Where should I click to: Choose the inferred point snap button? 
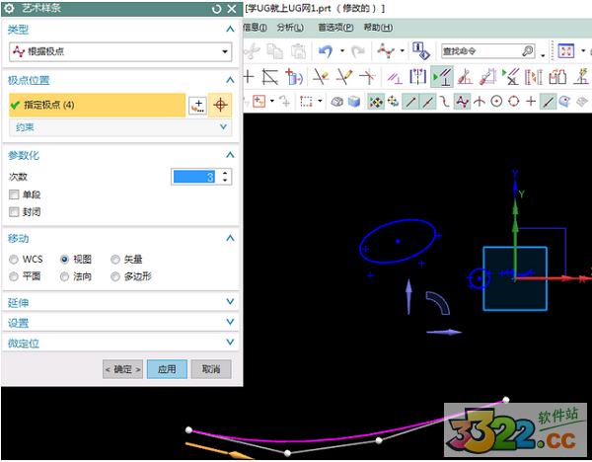(220, 105)
